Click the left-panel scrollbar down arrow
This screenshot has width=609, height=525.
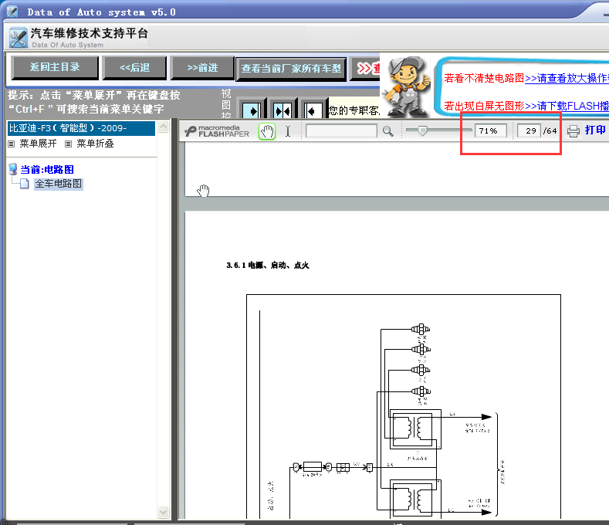164,512
